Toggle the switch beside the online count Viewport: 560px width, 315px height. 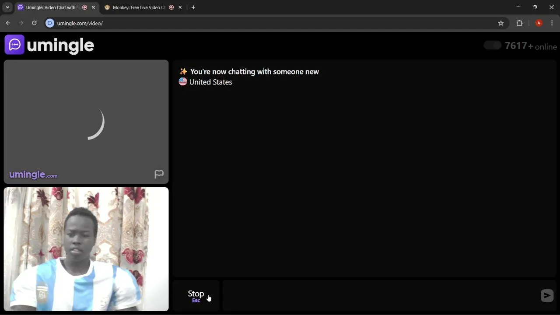[492, 45]
